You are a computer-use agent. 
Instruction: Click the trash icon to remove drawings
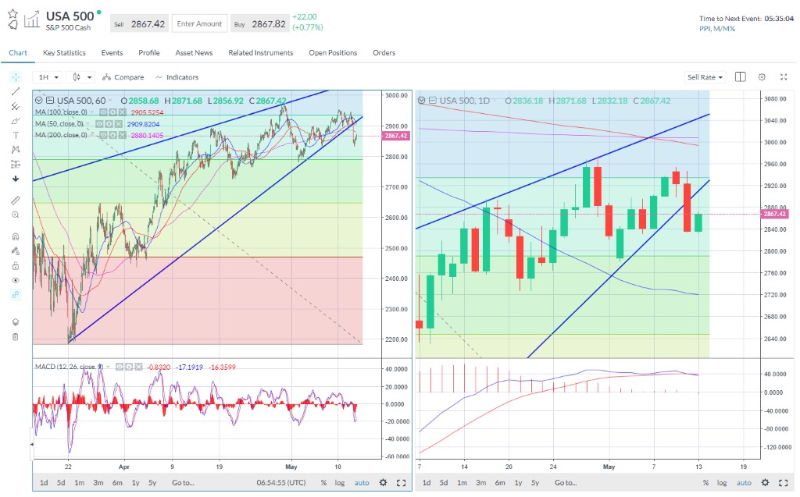[16, 337]
